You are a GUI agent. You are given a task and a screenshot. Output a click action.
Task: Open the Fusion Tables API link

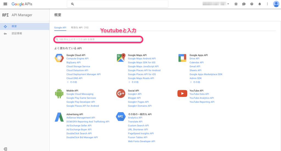[138, 137]
